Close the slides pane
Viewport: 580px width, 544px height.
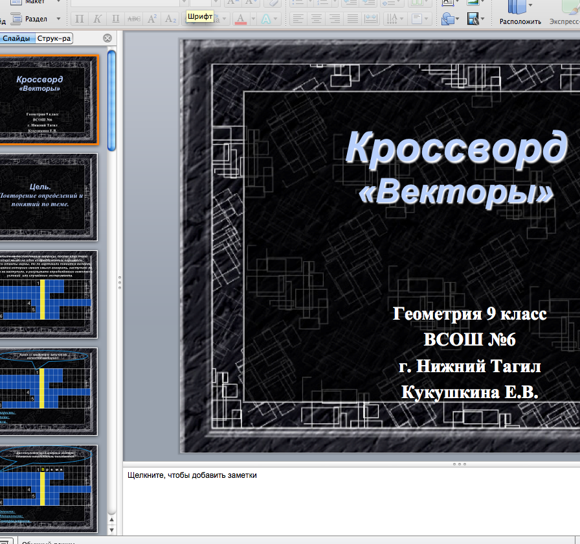(107, 39)
